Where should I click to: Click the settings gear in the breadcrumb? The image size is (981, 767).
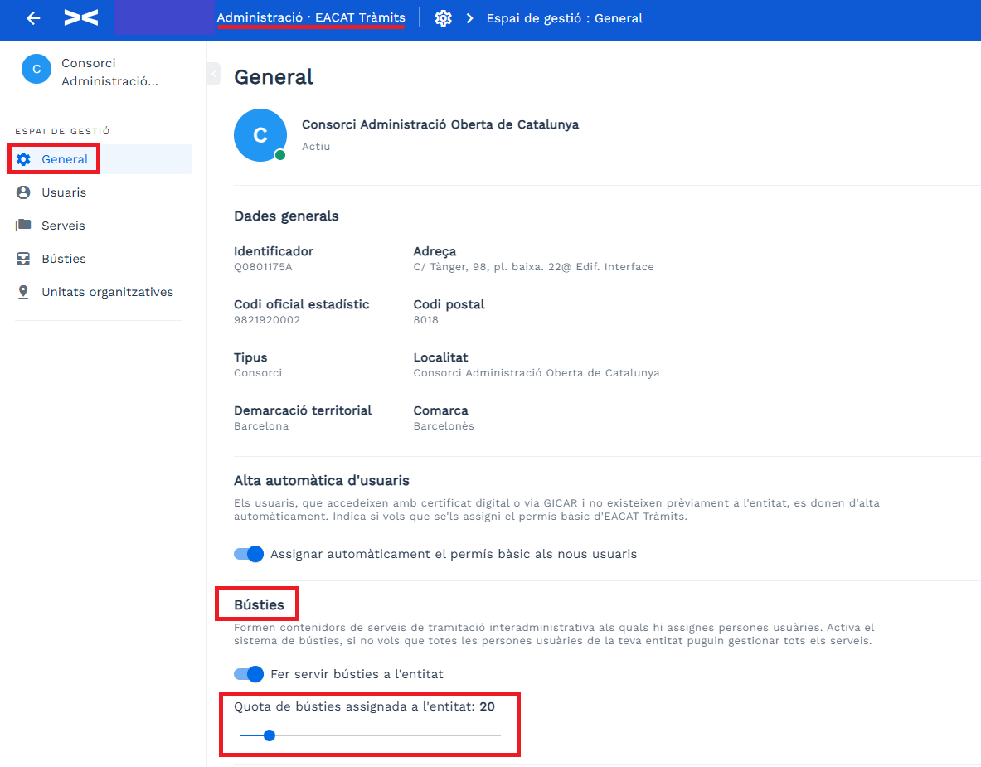pos(443,18)
